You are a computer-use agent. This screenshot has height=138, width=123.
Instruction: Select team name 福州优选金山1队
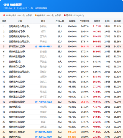point(17,52)
